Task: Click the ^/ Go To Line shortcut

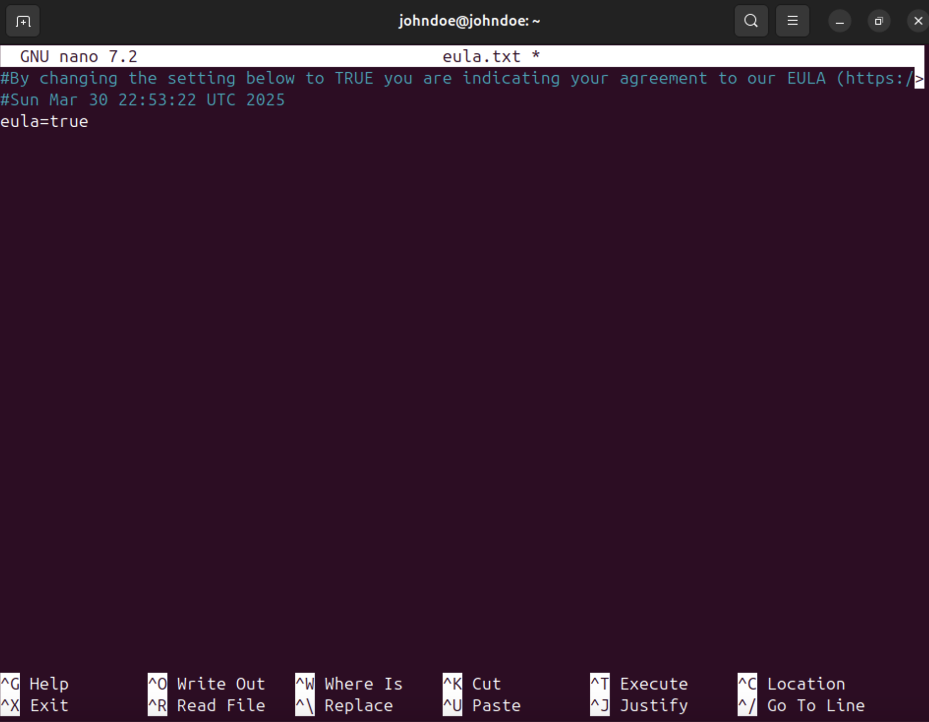Action: click(x=801, y=705)
